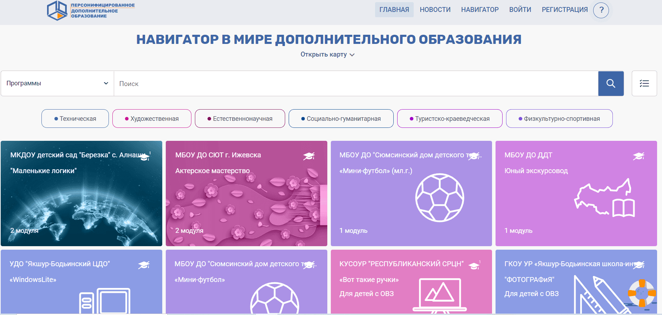Screen dimensions: 662x315
Task: Filter by Техническая direction
Action: tap(75, 119)
